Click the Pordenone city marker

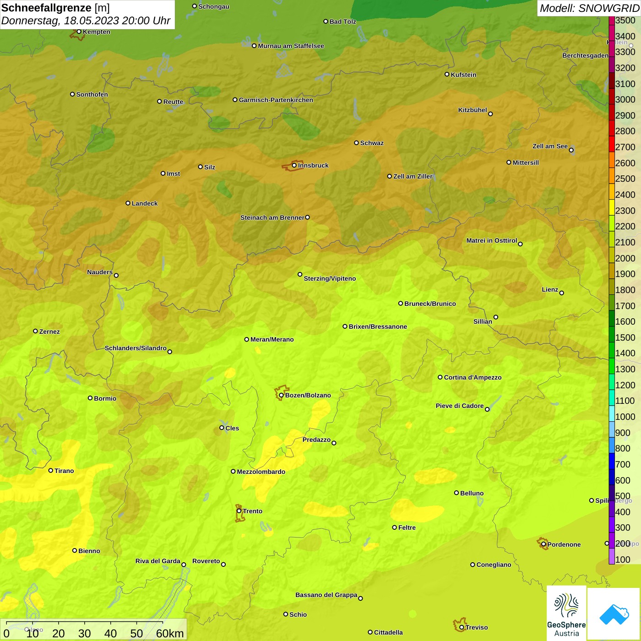543,544
